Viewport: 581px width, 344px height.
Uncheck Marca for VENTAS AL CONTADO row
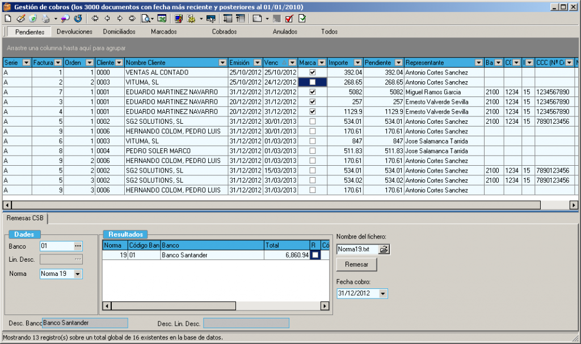[x=312, y=73]
